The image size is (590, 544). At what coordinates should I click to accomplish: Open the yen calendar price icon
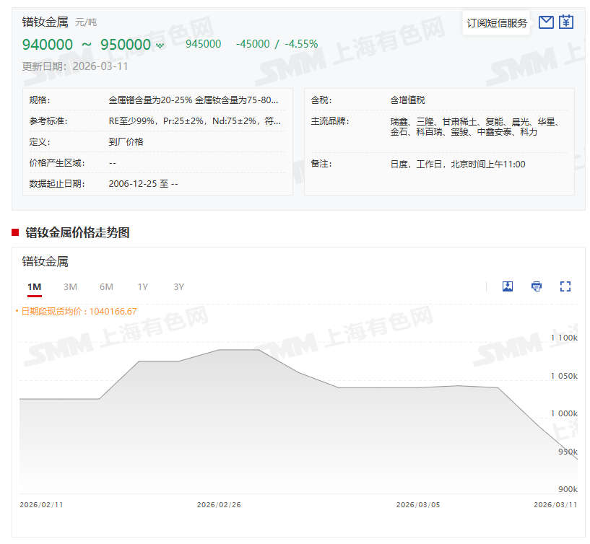click(x=566, y=22)
